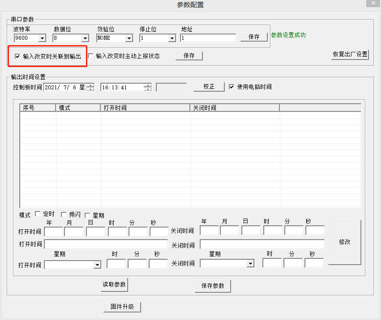This screenshot has height=320, width=381.
Task: Click the empty field left of 校正
Action: 171,87
